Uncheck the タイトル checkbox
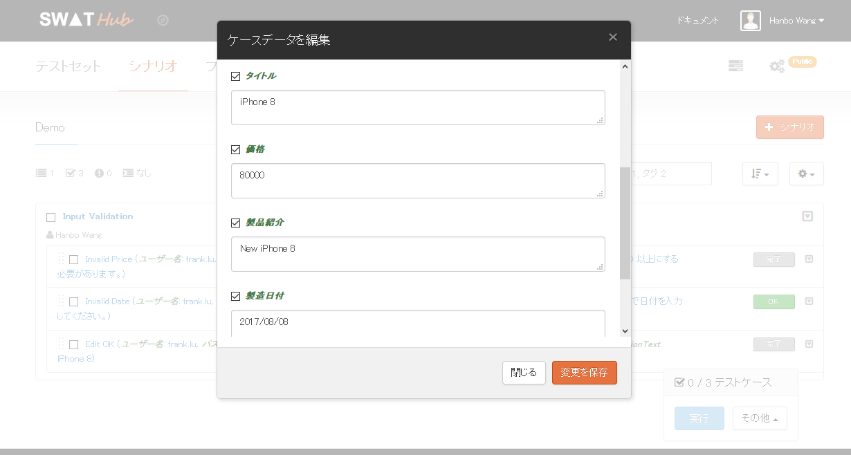The image size is (851, 455). tap(235, 76)
